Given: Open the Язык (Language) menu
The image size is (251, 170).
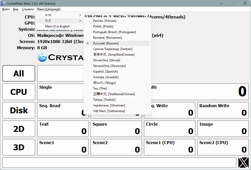Looking at the screenshot, I should pyautogui.click(x=49, y=9).
